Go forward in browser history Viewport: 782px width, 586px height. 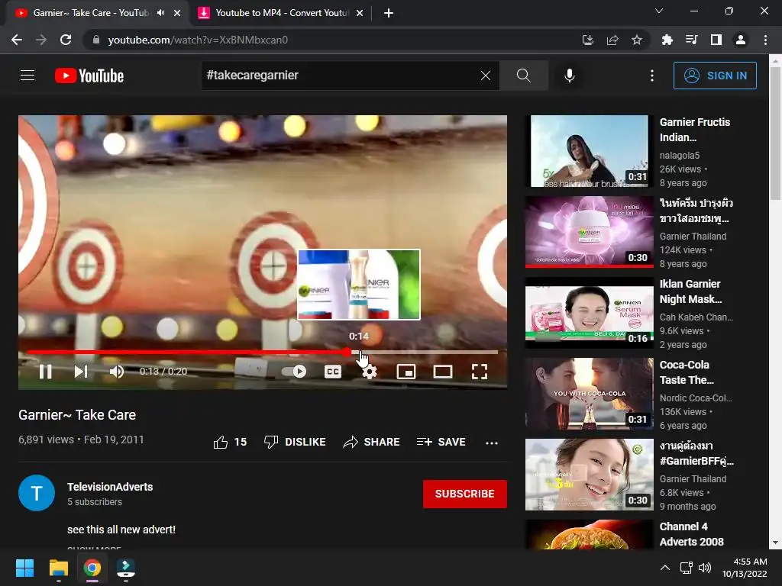41,40
